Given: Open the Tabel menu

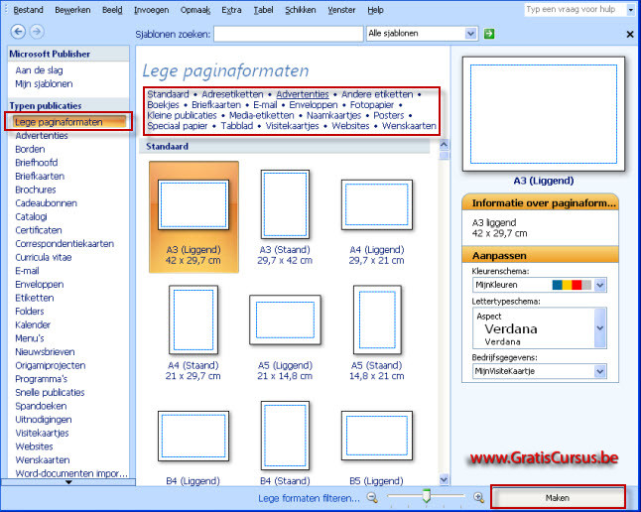Looking at the screenshot, I should 263,10.
